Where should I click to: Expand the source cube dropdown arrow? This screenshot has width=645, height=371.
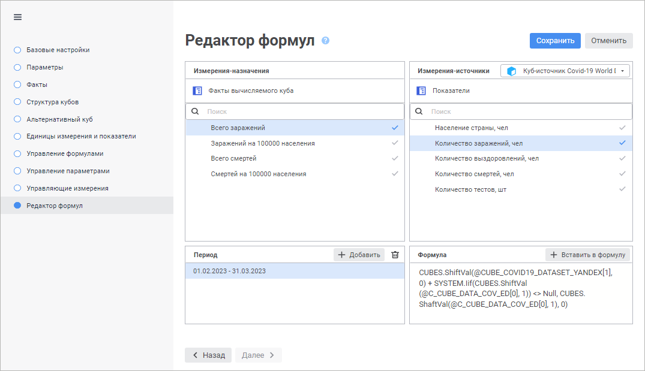[x=623, y=71]
